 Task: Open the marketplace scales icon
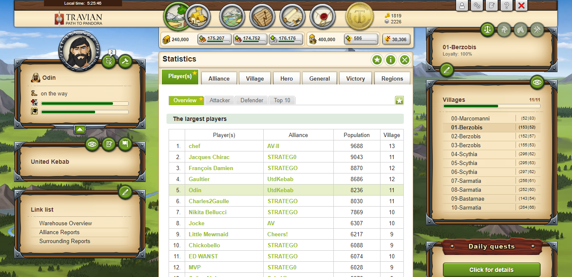[487, 30]
